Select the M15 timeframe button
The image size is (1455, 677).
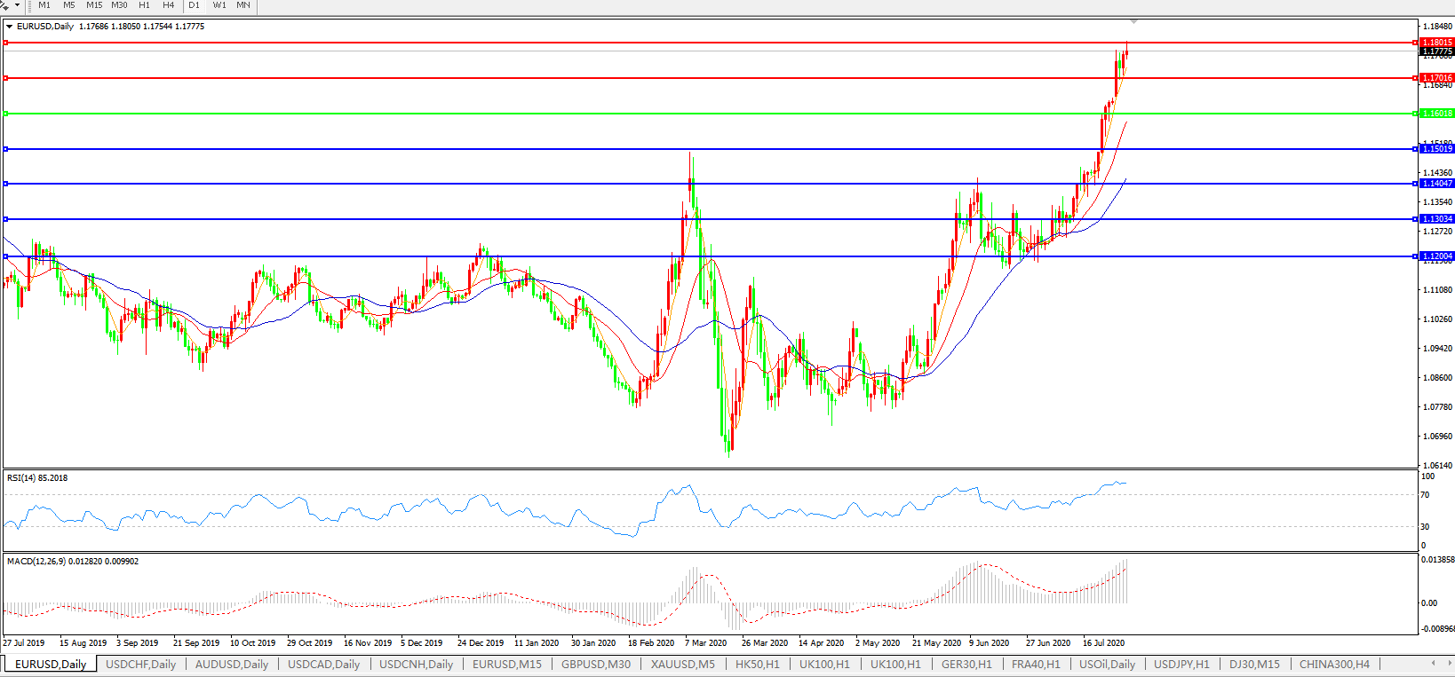point(94,5)
